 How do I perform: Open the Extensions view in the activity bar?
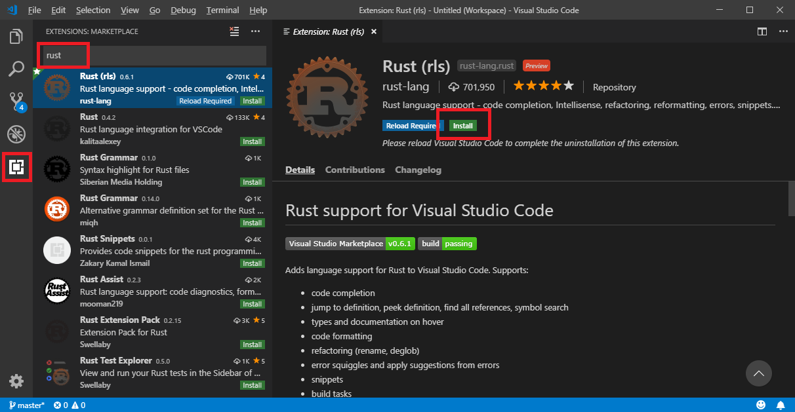16,167
